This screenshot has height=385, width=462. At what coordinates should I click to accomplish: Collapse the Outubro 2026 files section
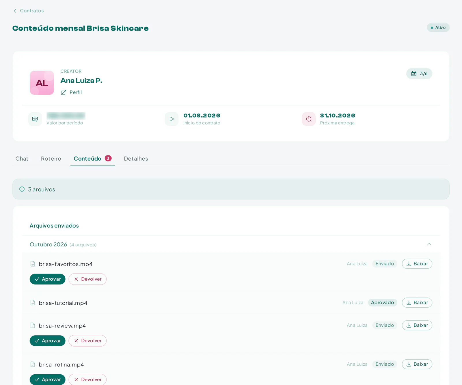429,244
